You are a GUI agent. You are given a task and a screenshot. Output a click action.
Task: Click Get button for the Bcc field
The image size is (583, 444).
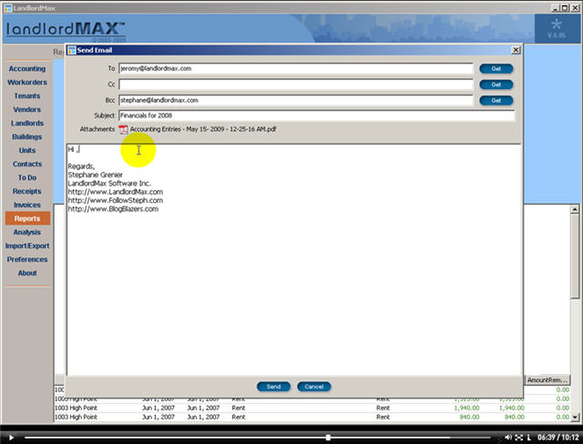[496, 101]
